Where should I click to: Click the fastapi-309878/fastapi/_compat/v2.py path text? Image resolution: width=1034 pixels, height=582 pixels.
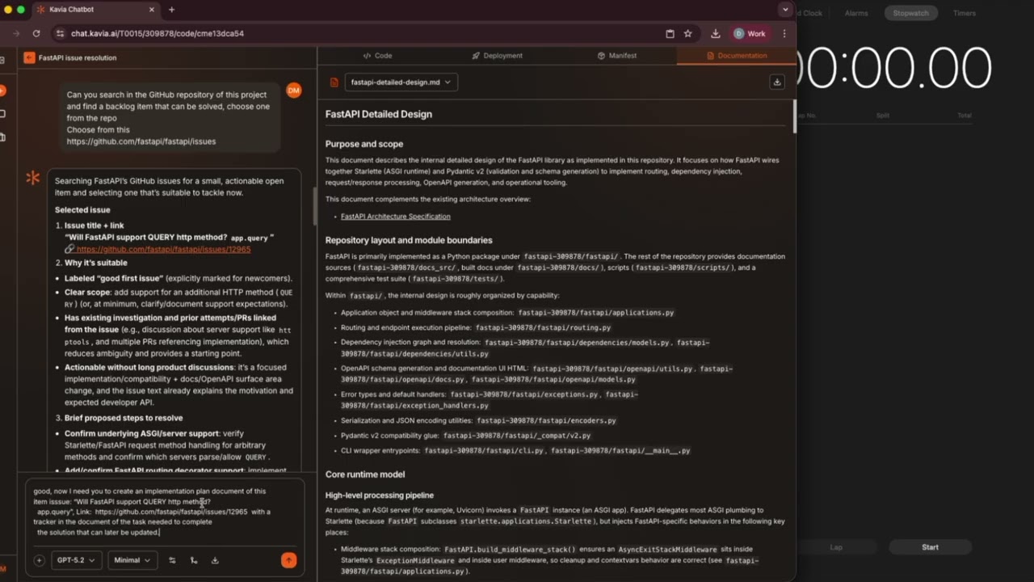517,436
